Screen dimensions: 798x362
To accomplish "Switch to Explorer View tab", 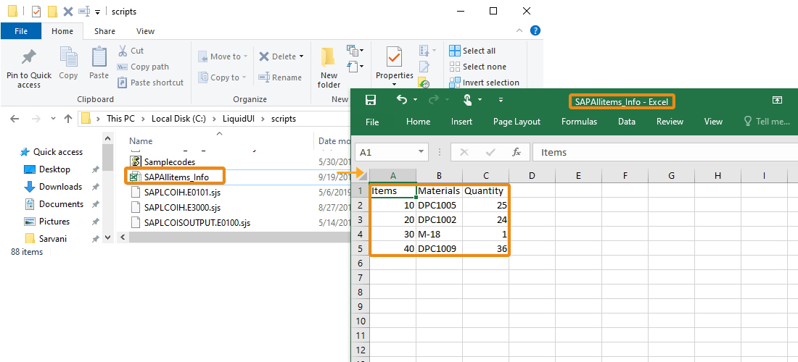I will (145, 31).
